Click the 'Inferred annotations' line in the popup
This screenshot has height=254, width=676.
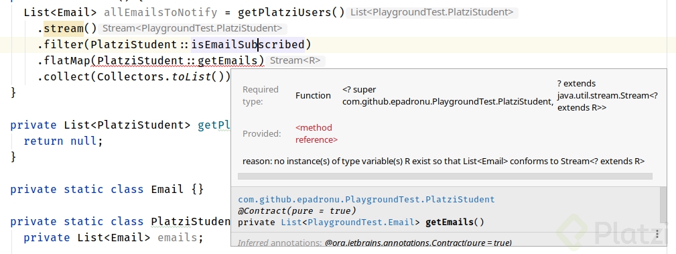pyautogui.click(x=375, y=243)
